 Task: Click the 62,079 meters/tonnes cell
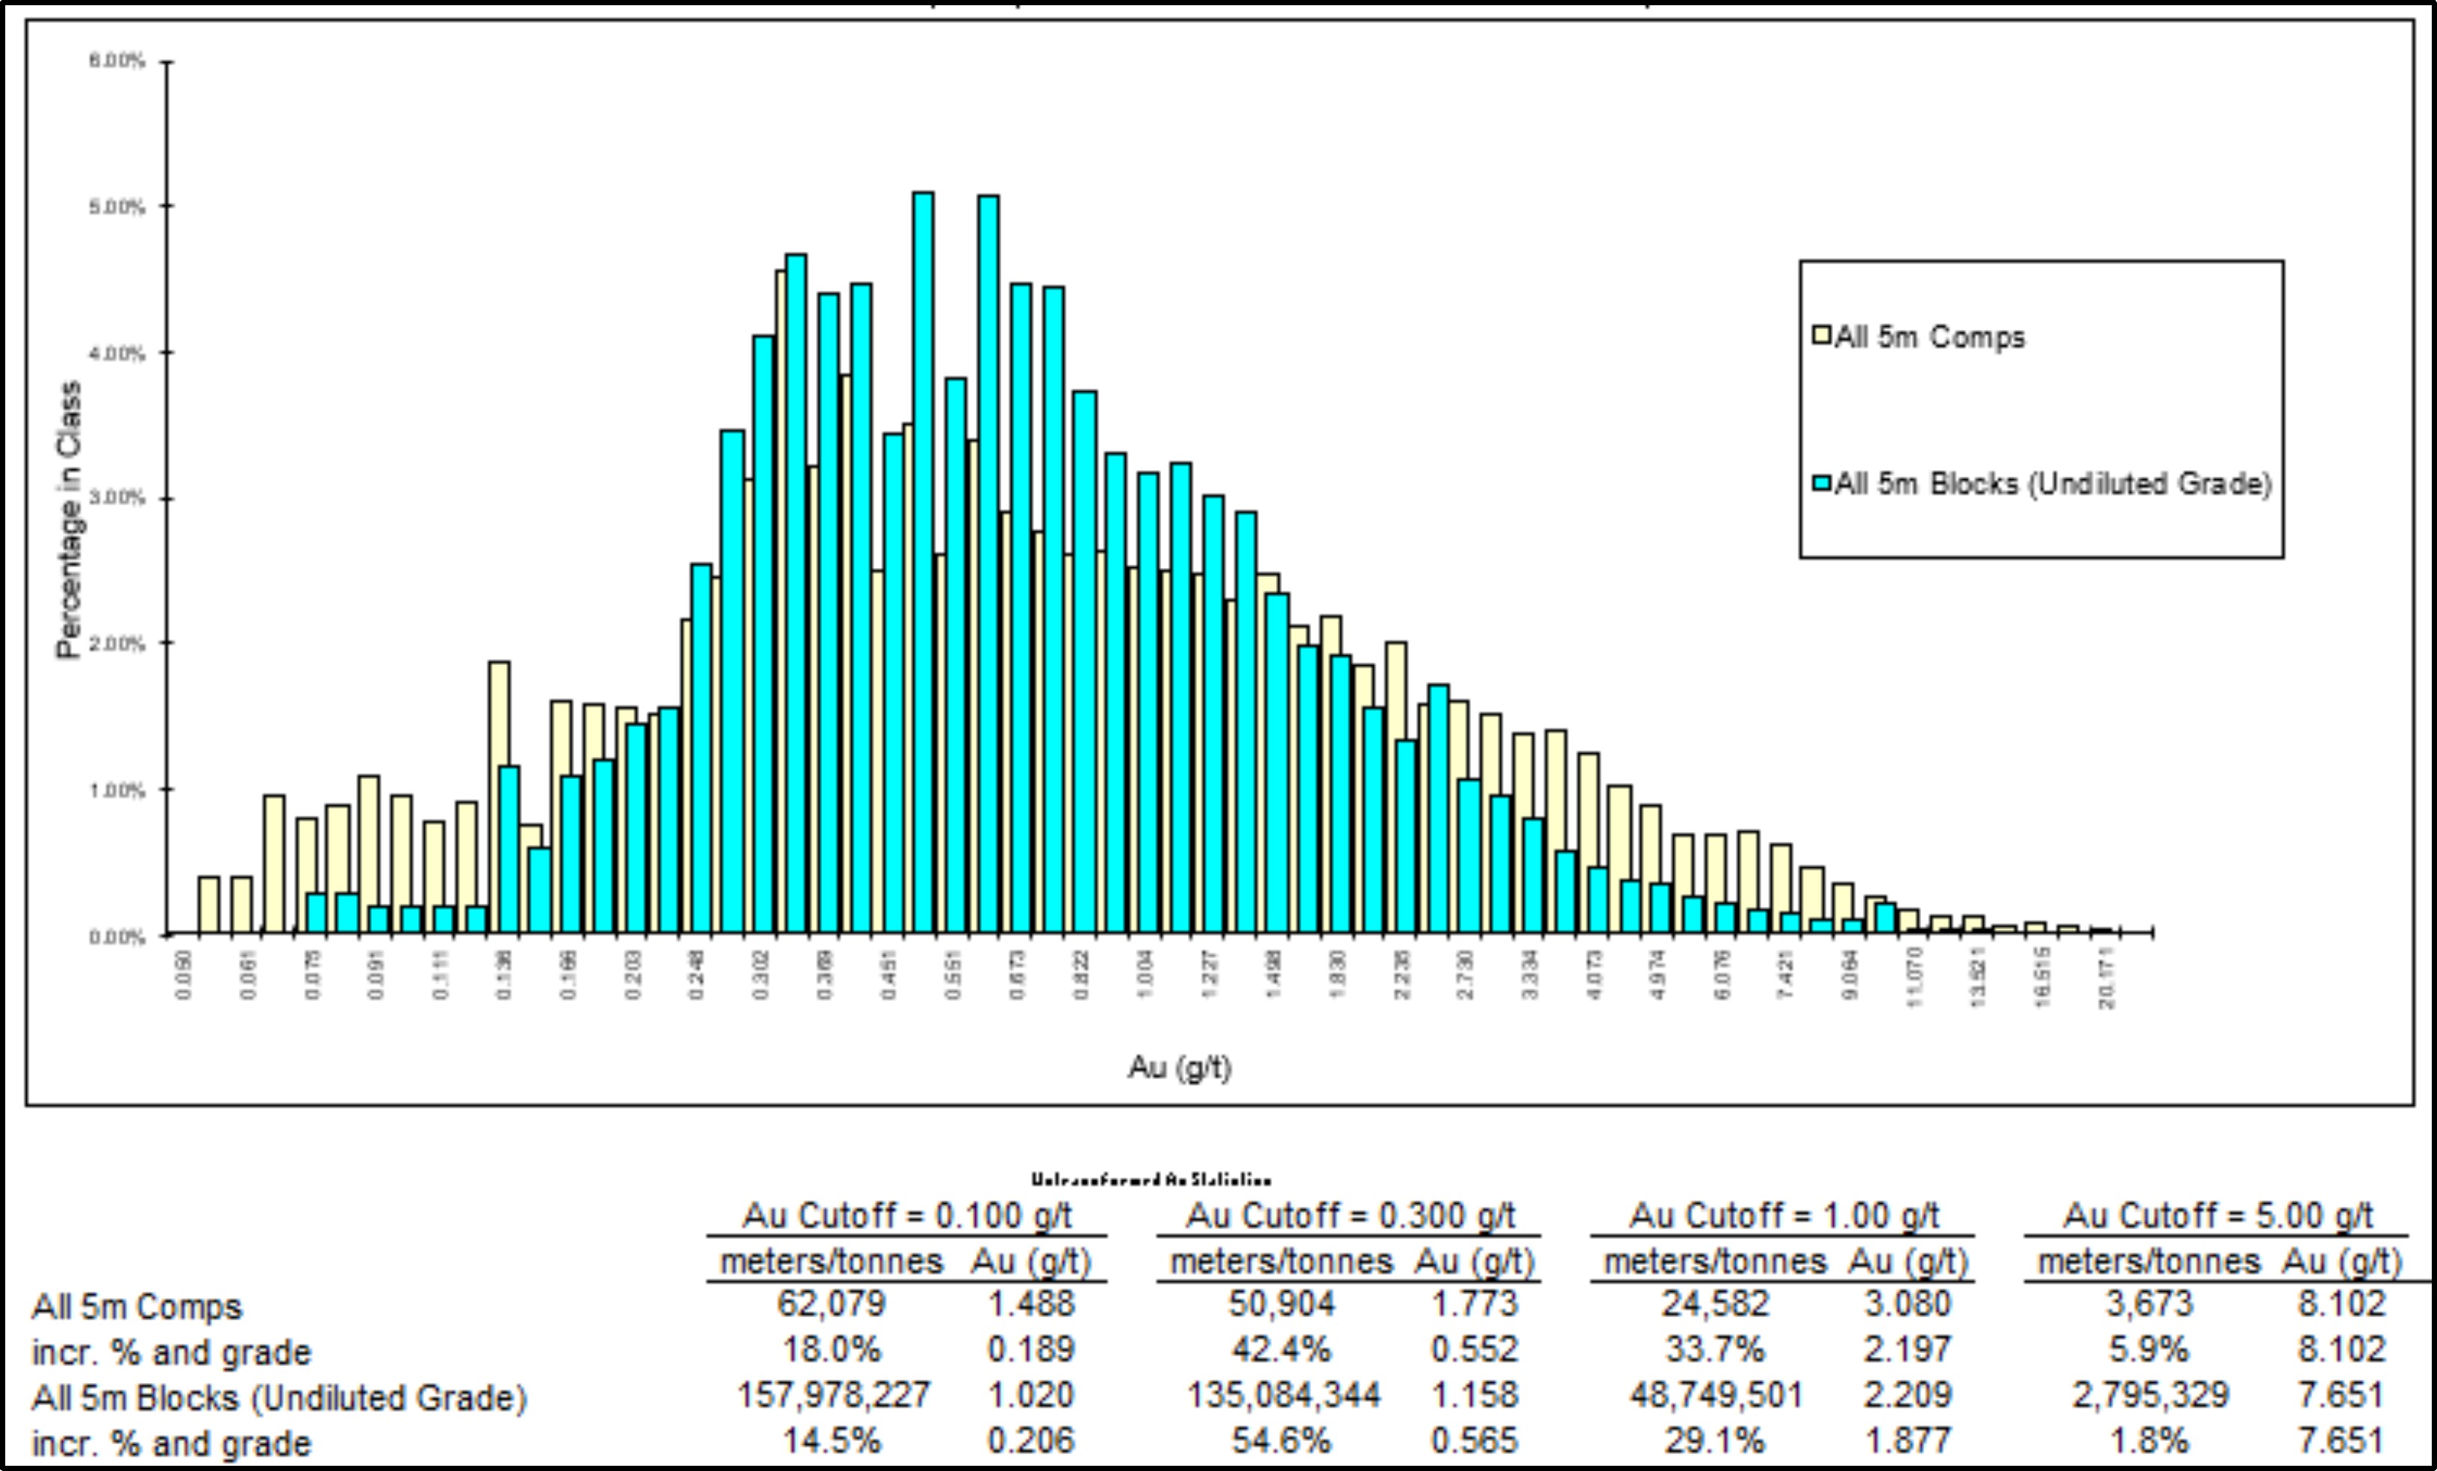[831, 1304]
